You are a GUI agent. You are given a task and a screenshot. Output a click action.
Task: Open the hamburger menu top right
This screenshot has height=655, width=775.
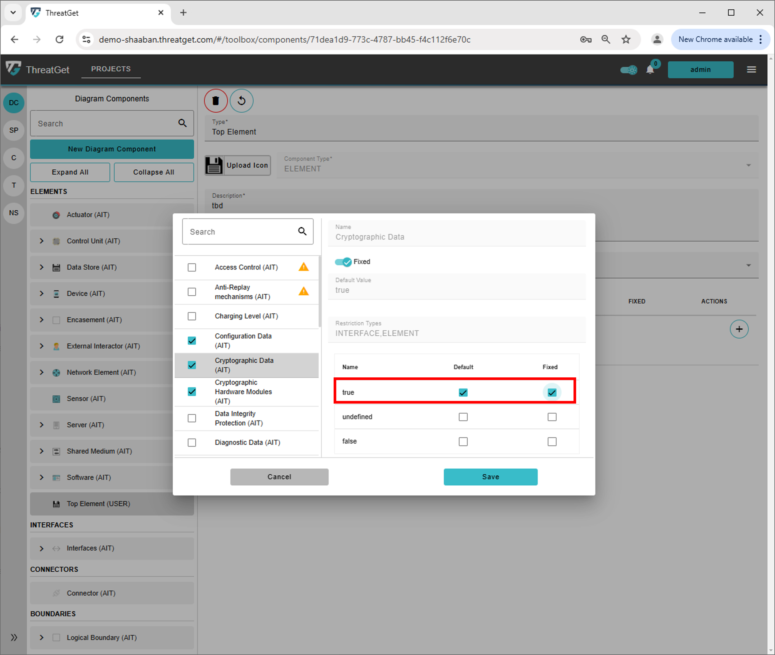(751, 69)
